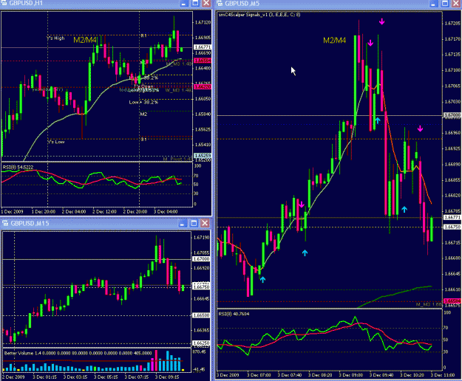The height and width of the screenshot is (381, 462).
Task: Close the GBPUSD,M15 chart window
Action: click(205, 223)
